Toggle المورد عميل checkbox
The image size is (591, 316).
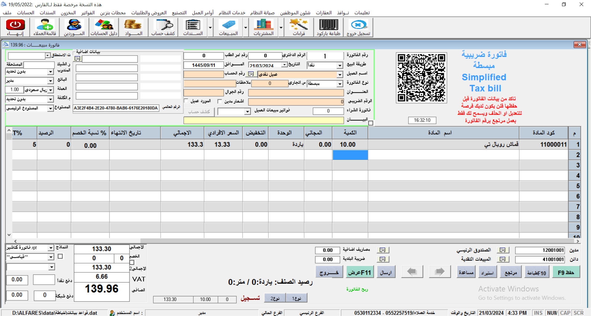point(186,101)
